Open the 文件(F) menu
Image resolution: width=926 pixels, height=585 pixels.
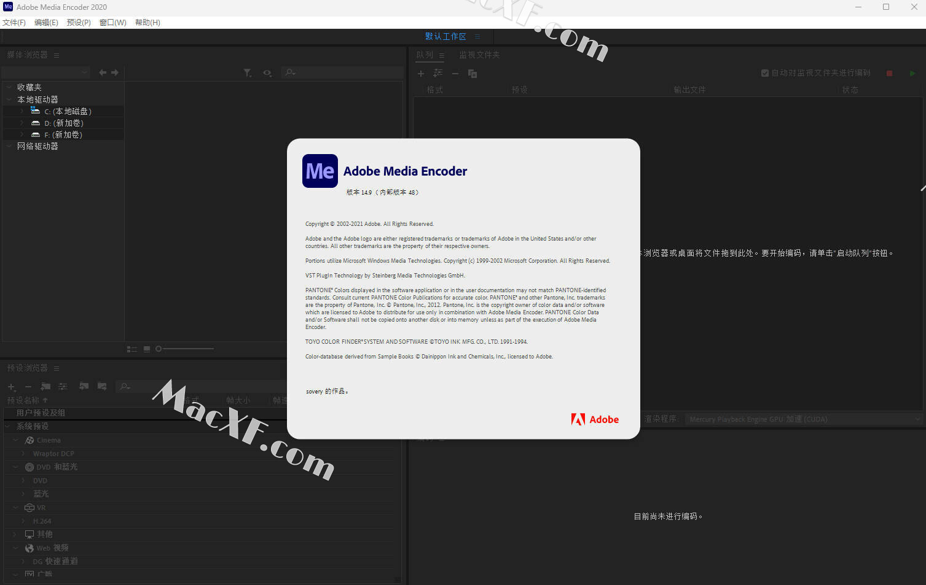click(x=14, y=22)
